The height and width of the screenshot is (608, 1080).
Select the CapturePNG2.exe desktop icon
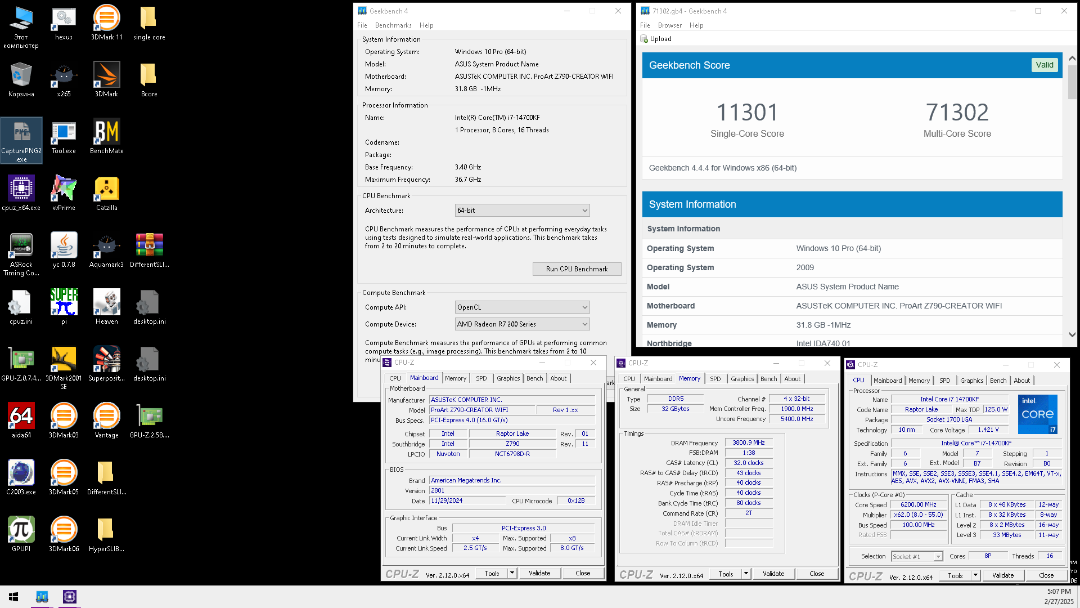21,140
